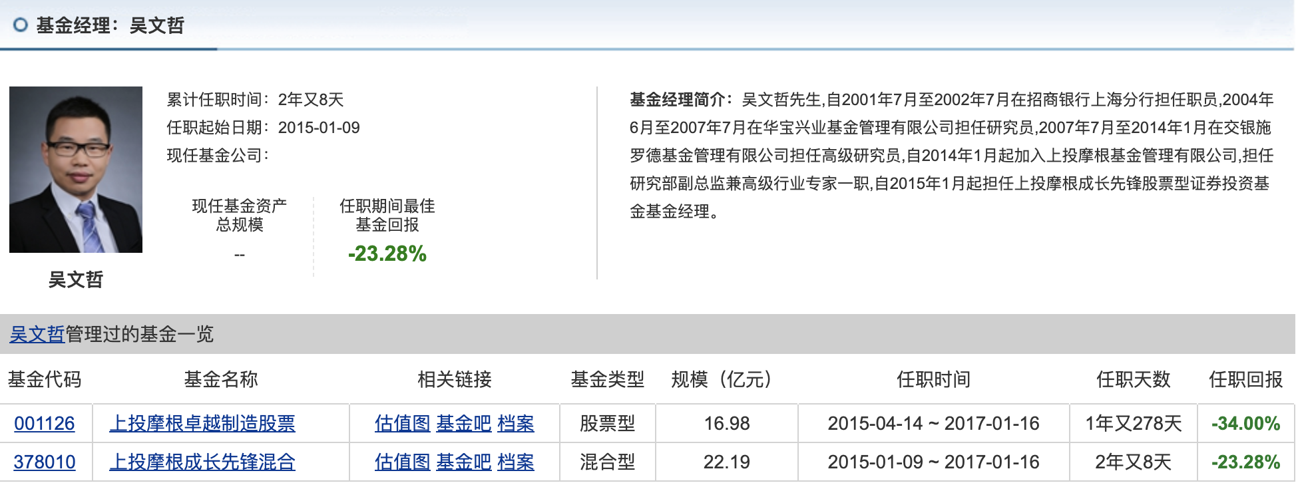
Task: Open 估值图 link for 上投摩根卓越制造股票
Action: [x=402, y=424]
